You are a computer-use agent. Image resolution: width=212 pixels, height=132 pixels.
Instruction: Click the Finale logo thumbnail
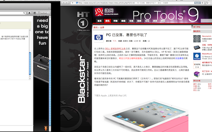(197, 56)
